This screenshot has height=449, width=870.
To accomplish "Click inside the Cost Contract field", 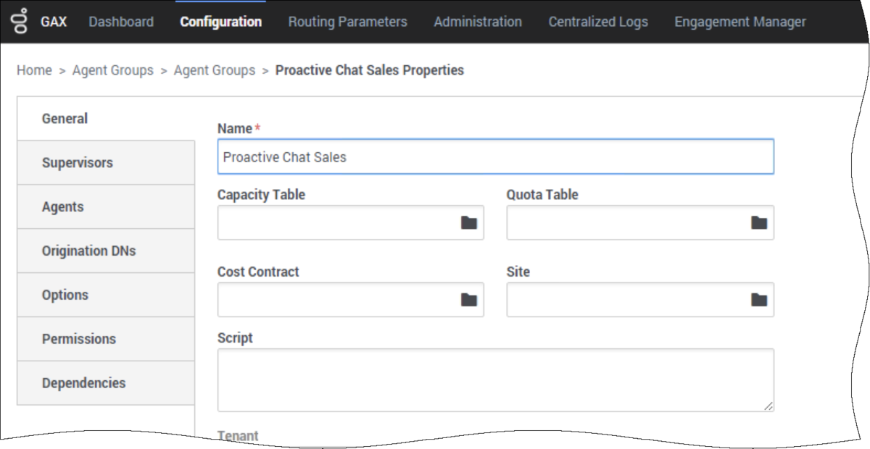I will (351, 300).
